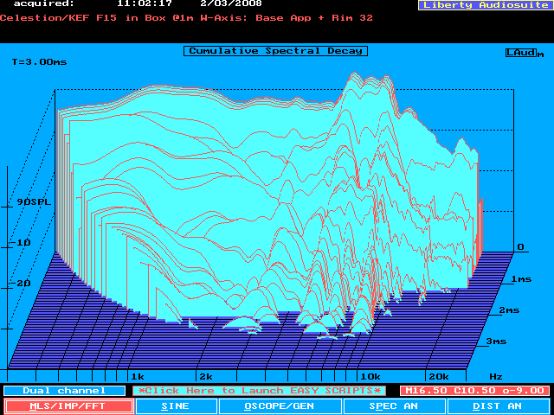Click the 1k frequency axis marker
The height and width of the screenshot is (415, 554).
pos(136,377)
